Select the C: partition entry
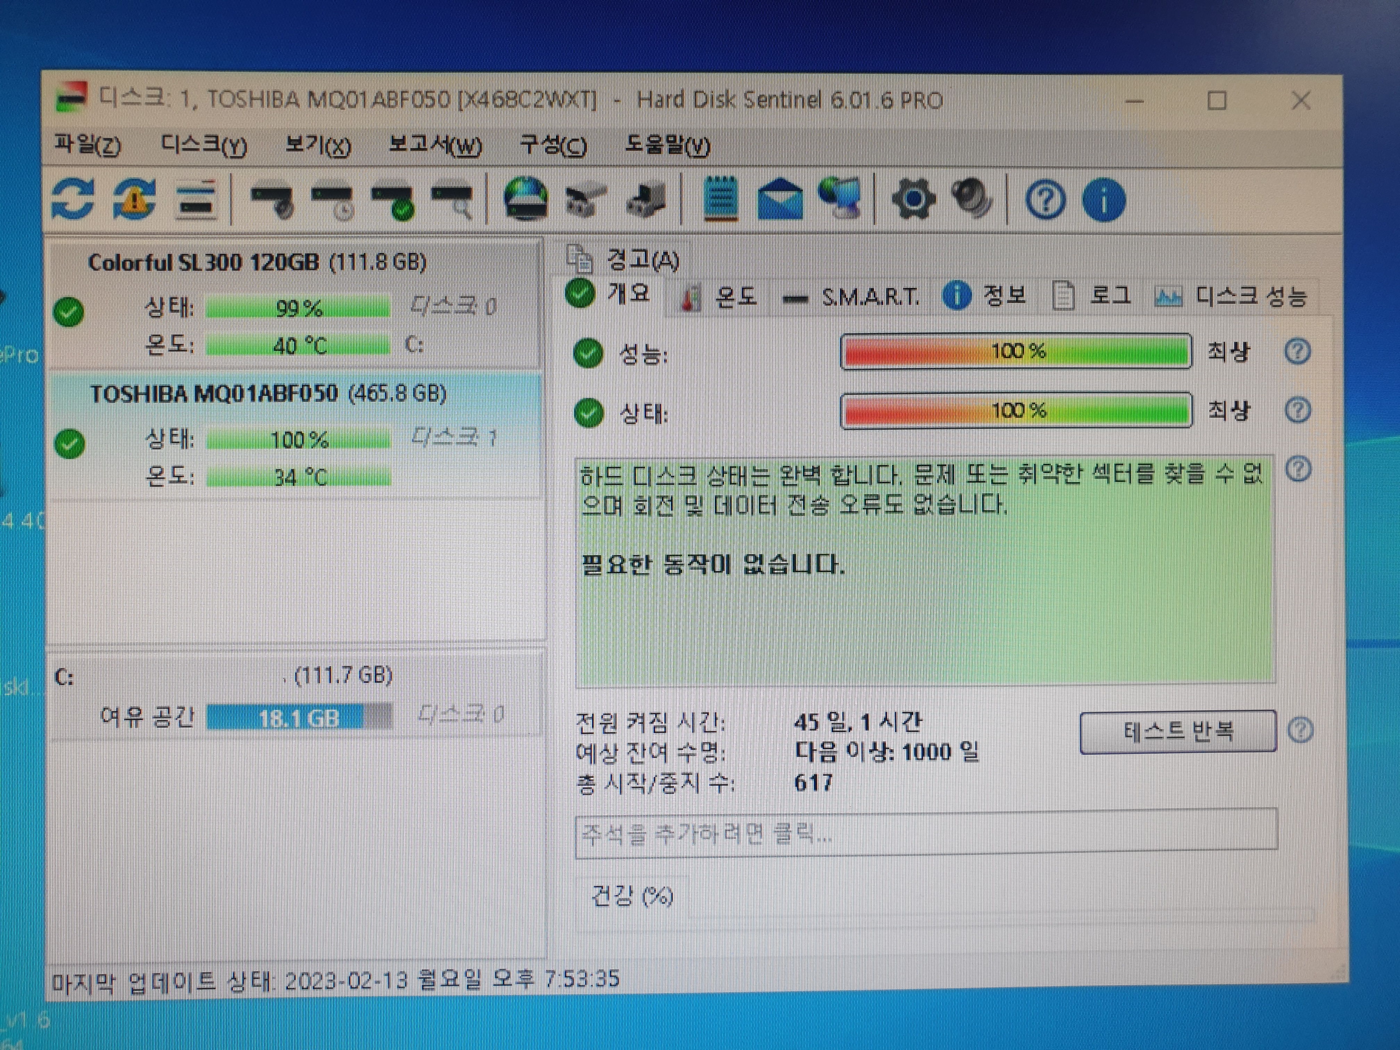 click(x=295, y=695)
